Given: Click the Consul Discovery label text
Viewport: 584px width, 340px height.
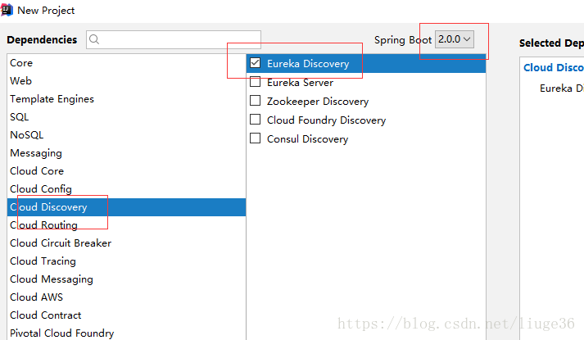Looking at the screenshot, I should click(308, 139).
